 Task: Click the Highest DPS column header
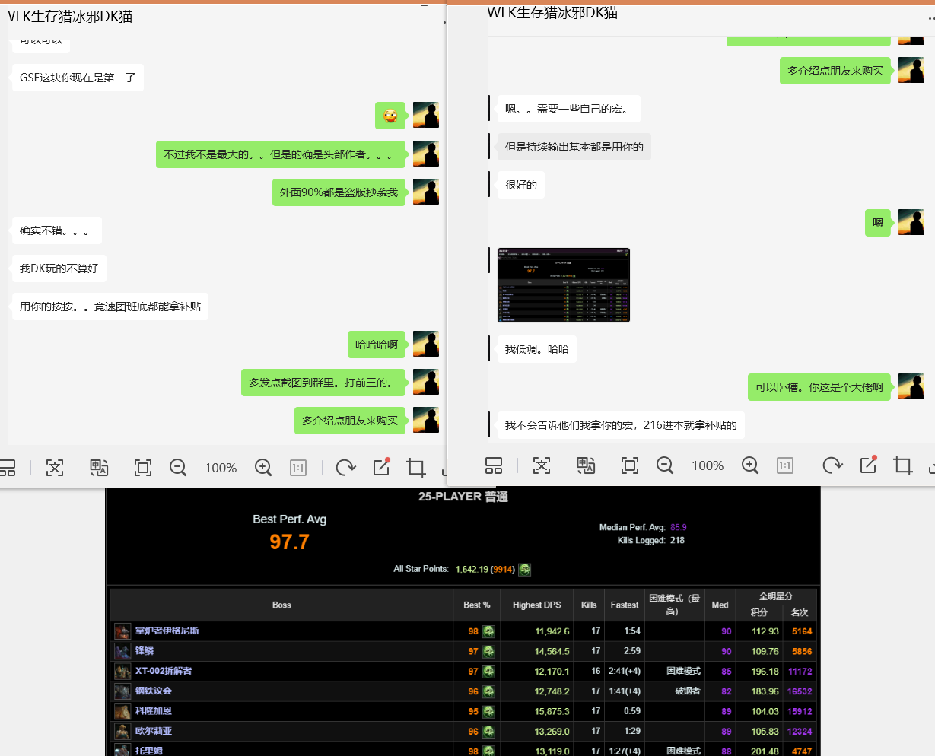(x=536, y=605)
